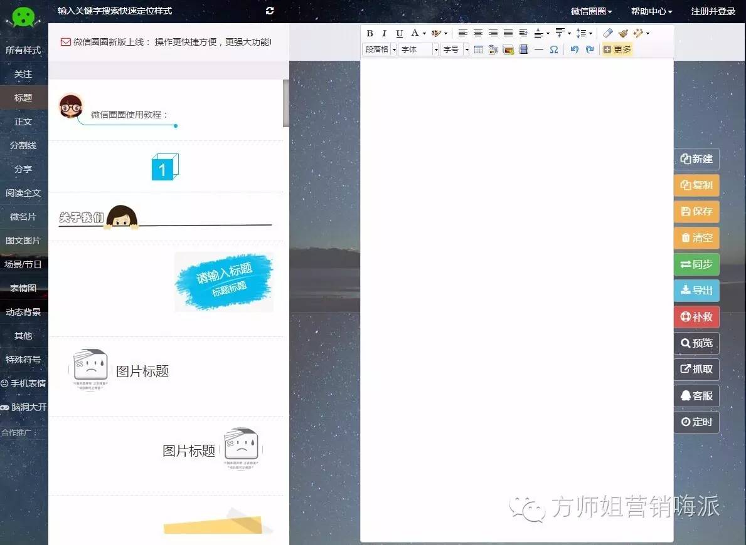Apply italic formatting in the editor toolbar
The width and height of the screenshot is (746, 545).
tap(385, 33)
